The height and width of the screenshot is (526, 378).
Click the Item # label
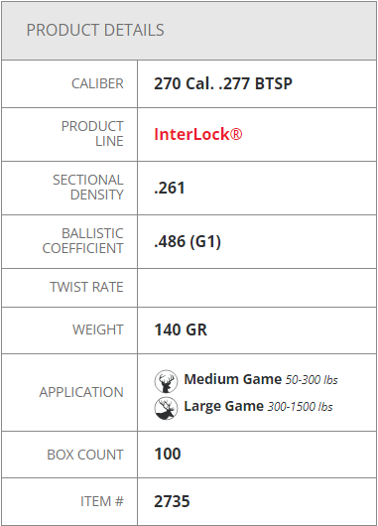pos(102,501)
